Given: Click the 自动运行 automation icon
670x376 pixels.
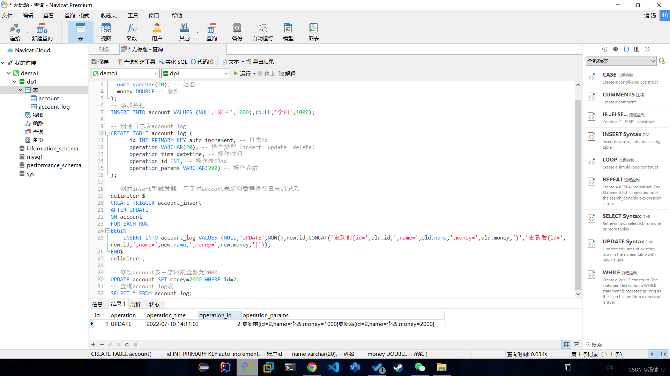Looking at the screenshot, I should [x=262, y=32].
